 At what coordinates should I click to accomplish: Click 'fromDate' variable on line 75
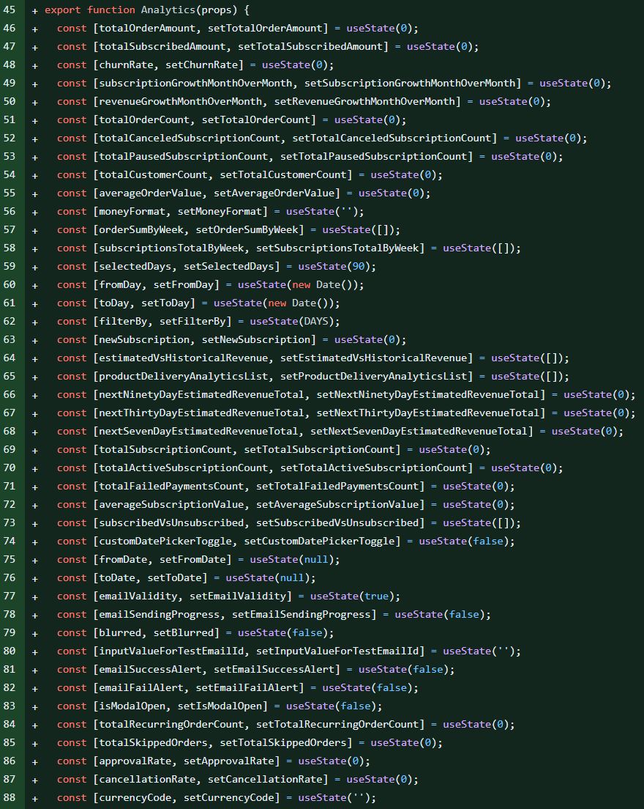click(123, 559)
